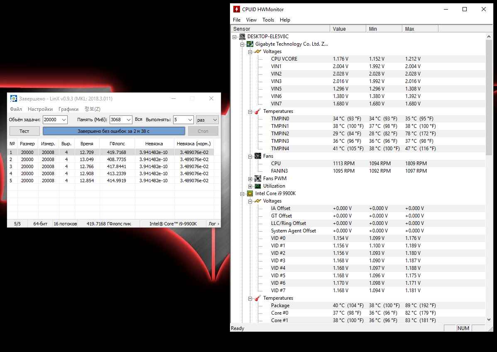Click the Fans icon in HWMonitor
This screenshot has width=497, height=352.
click(258, 156)
